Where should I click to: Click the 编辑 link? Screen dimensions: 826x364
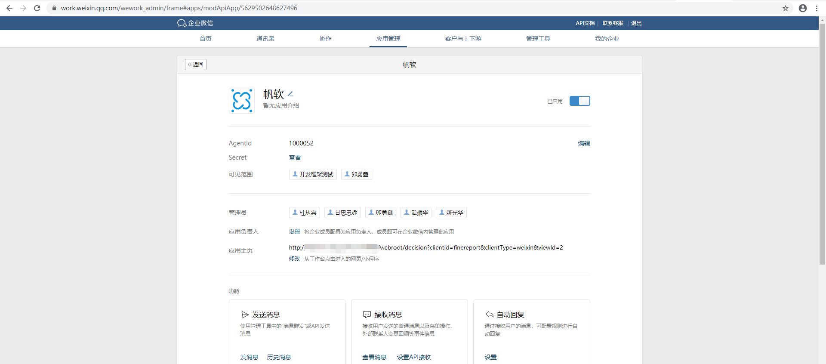tap(584, 143)
